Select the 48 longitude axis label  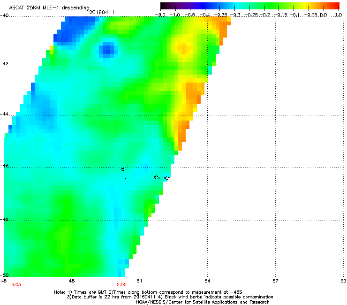tap(72, 281)
